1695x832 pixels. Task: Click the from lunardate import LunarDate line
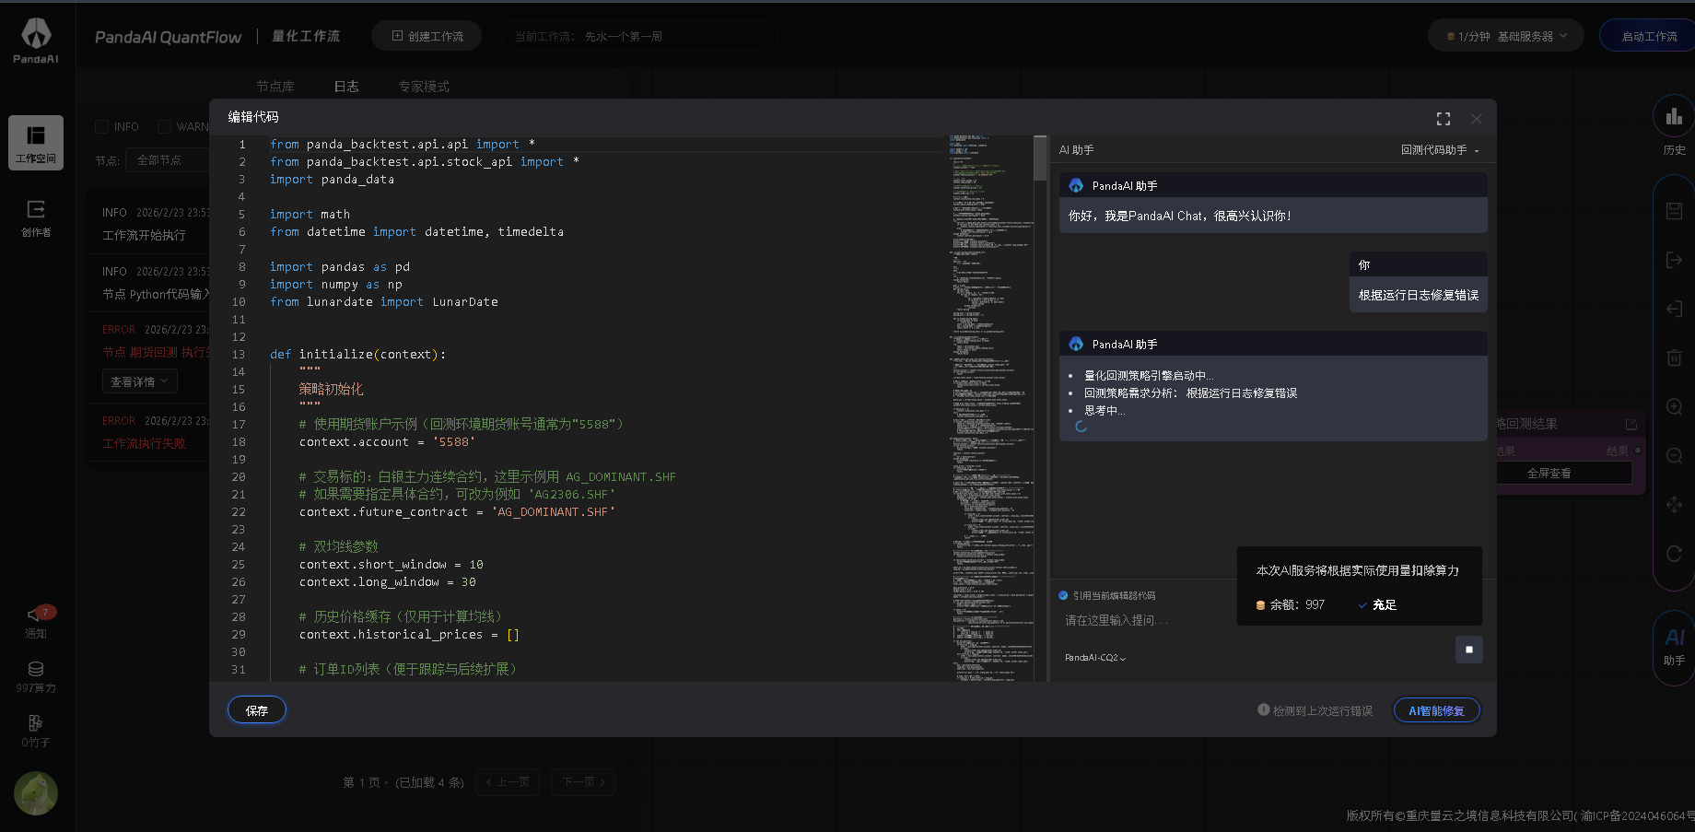pos(383,302)
